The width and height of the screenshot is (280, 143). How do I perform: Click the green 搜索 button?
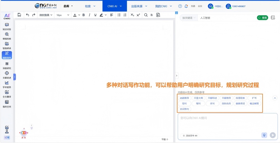click(262, 17)
